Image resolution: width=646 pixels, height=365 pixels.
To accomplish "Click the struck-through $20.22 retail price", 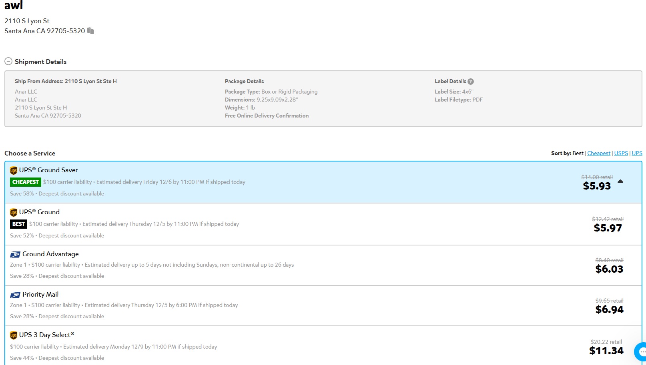I will click(x=606, y=342).
